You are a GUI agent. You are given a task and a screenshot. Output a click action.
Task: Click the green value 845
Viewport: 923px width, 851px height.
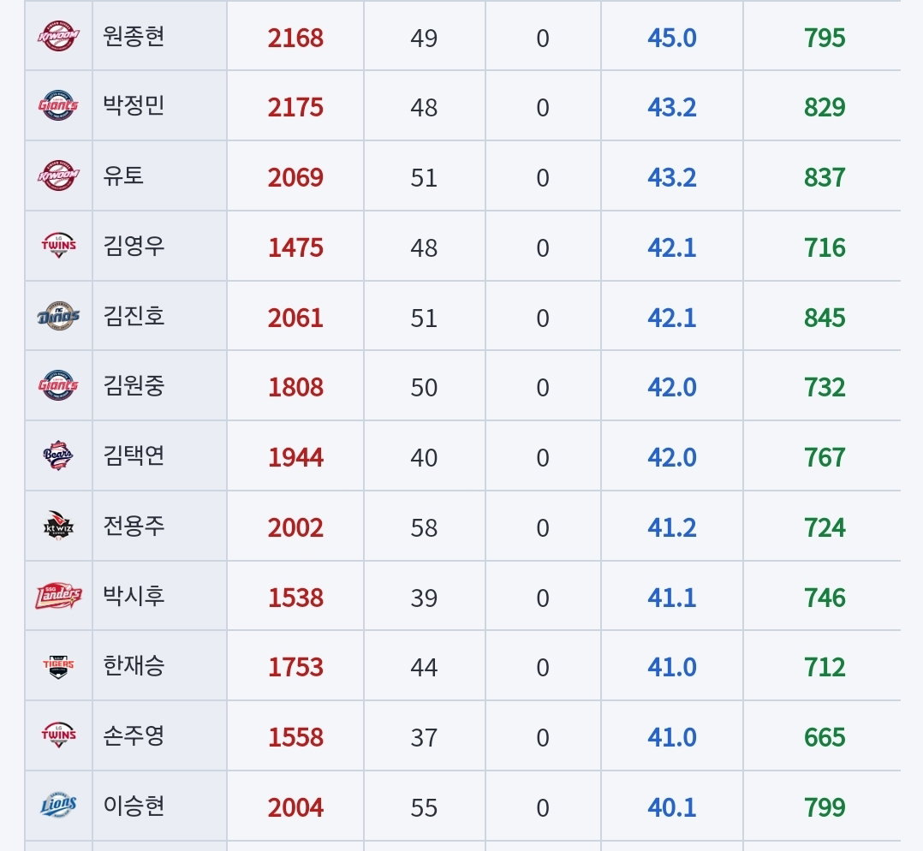click(825, 318)
